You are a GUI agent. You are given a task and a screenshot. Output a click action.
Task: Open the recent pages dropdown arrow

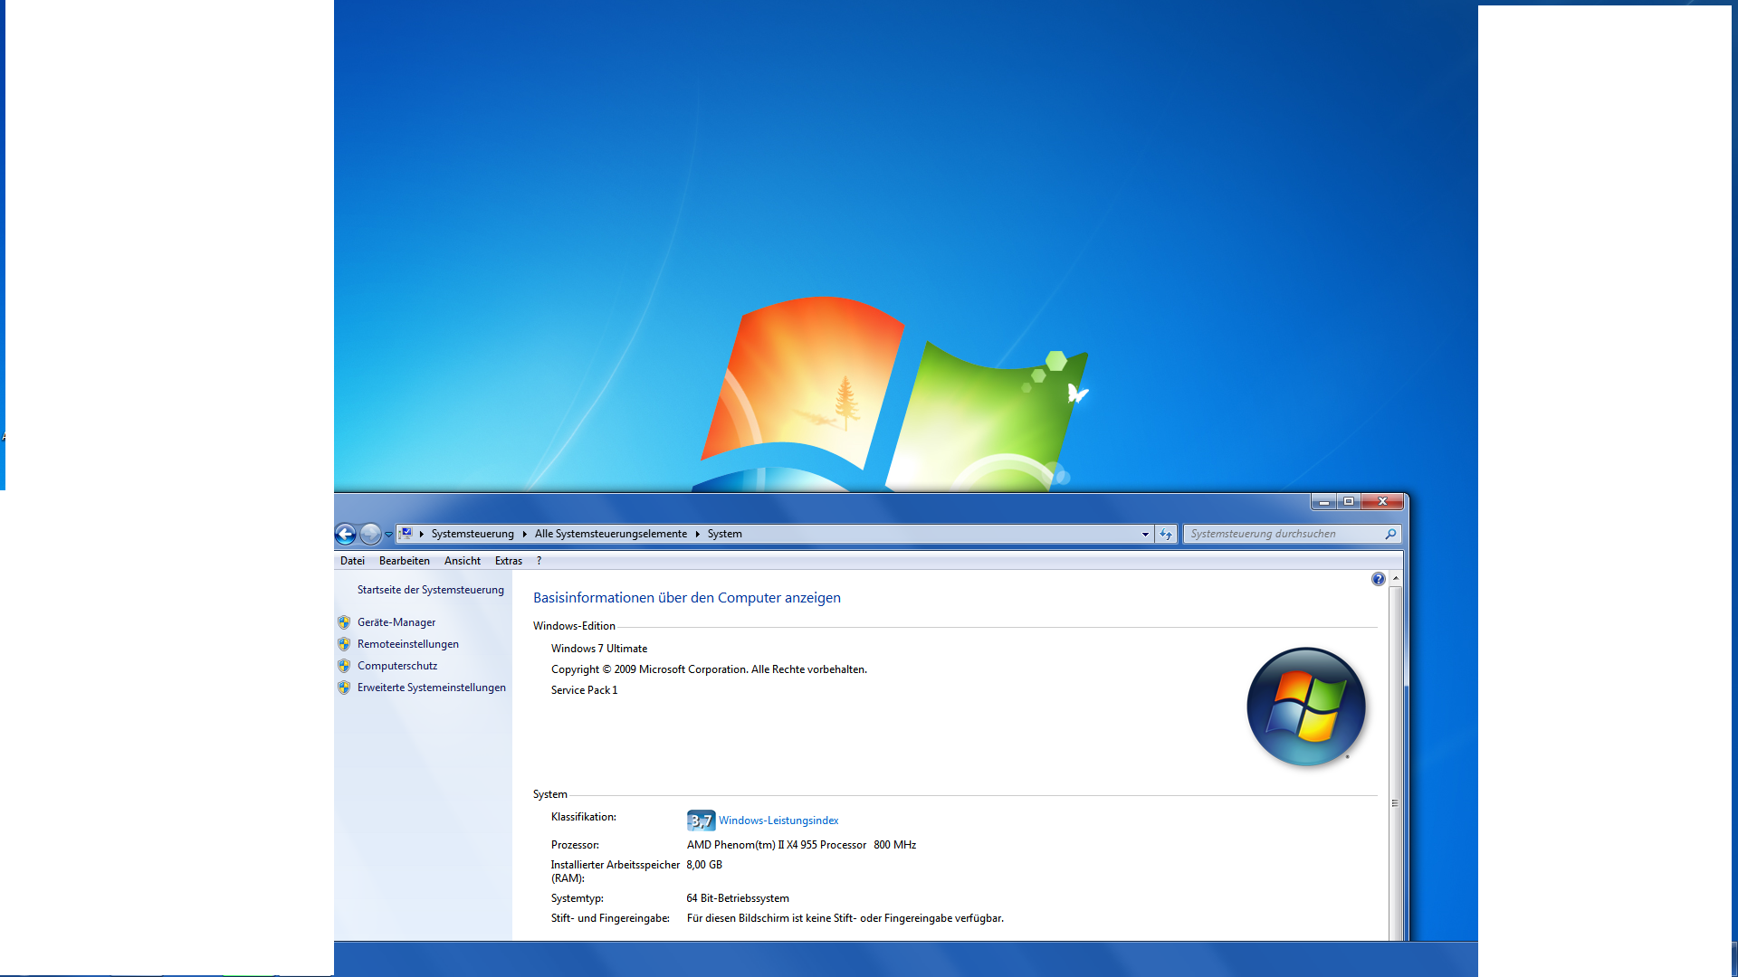(x=388, y=535)
